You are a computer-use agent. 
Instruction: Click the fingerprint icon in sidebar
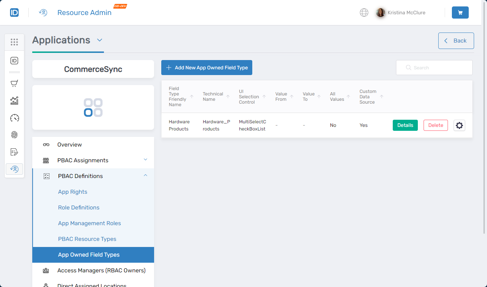[14, 135]
